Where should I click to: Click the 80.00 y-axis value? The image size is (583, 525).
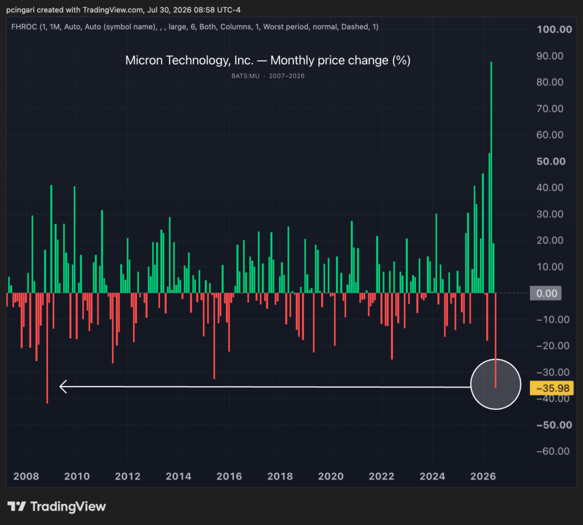click(549, 82)
